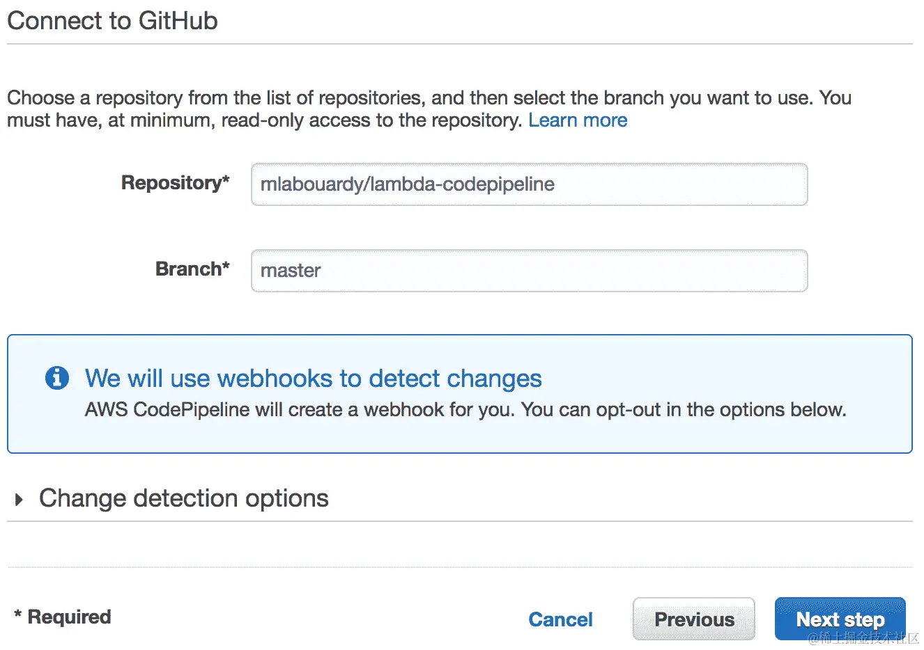The height and width of the screenshot is (650, 924).
Task: Click the blue info icon in webhooks notice
Action: (57, 378)
